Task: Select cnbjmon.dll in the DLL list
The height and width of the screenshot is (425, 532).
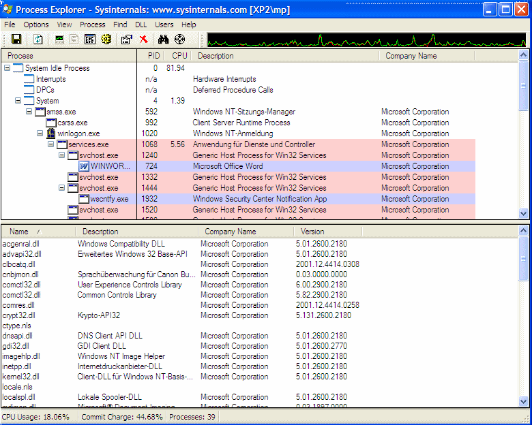Action: [x=20, y=274]
